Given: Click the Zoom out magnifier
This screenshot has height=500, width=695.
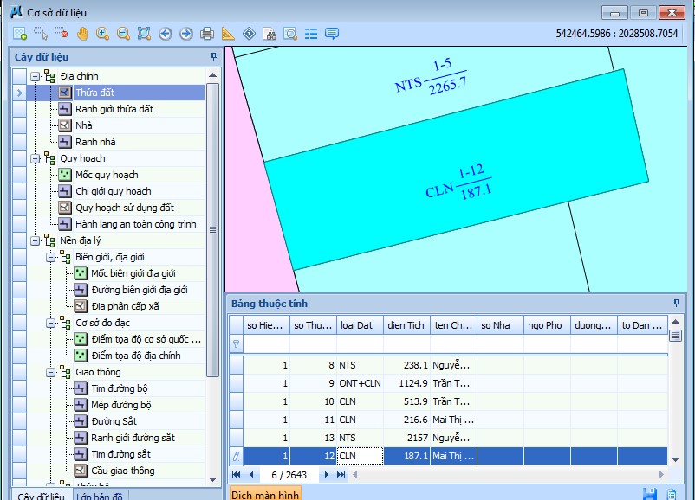Looking at the screenshot, I should (x=123, y=34).
